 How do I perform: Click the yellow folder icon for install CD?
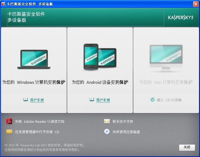click(9, 132)
